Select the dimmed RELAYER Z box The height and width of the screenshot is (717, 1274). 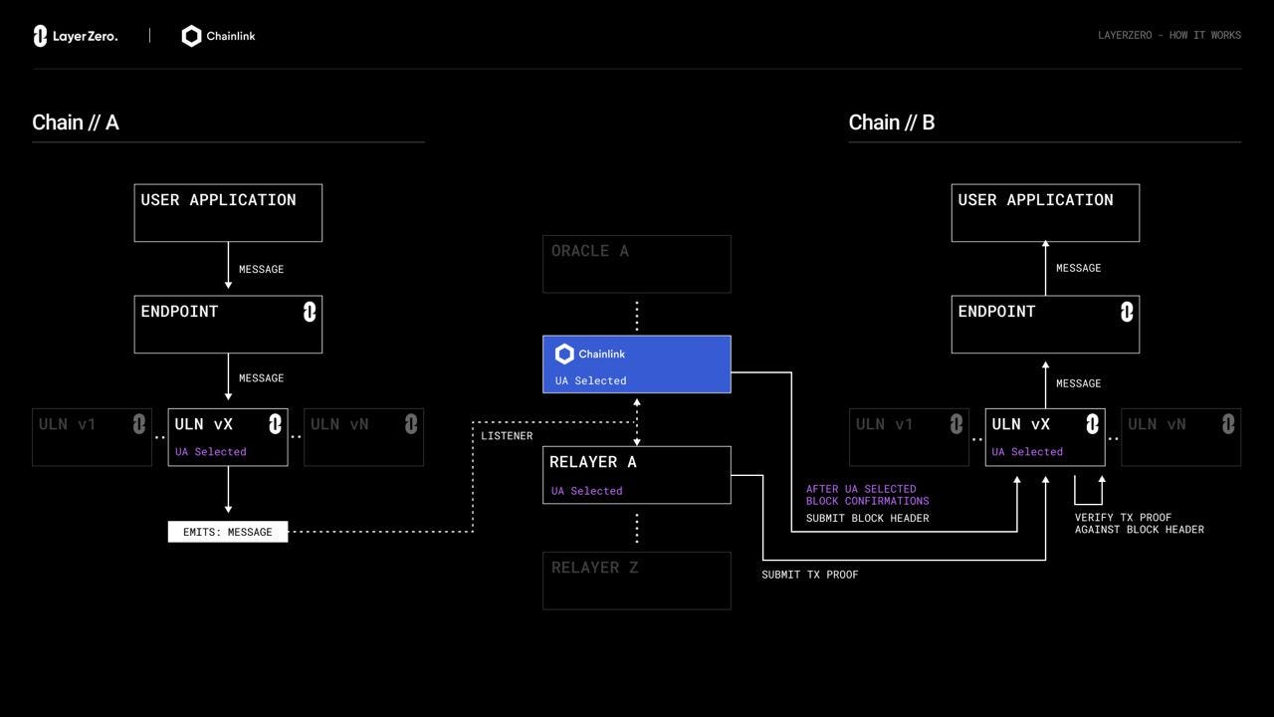coord(636,581)
